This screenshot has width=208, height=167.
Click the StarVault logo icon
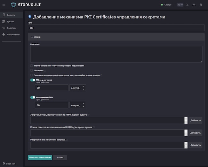click(13, 5)
